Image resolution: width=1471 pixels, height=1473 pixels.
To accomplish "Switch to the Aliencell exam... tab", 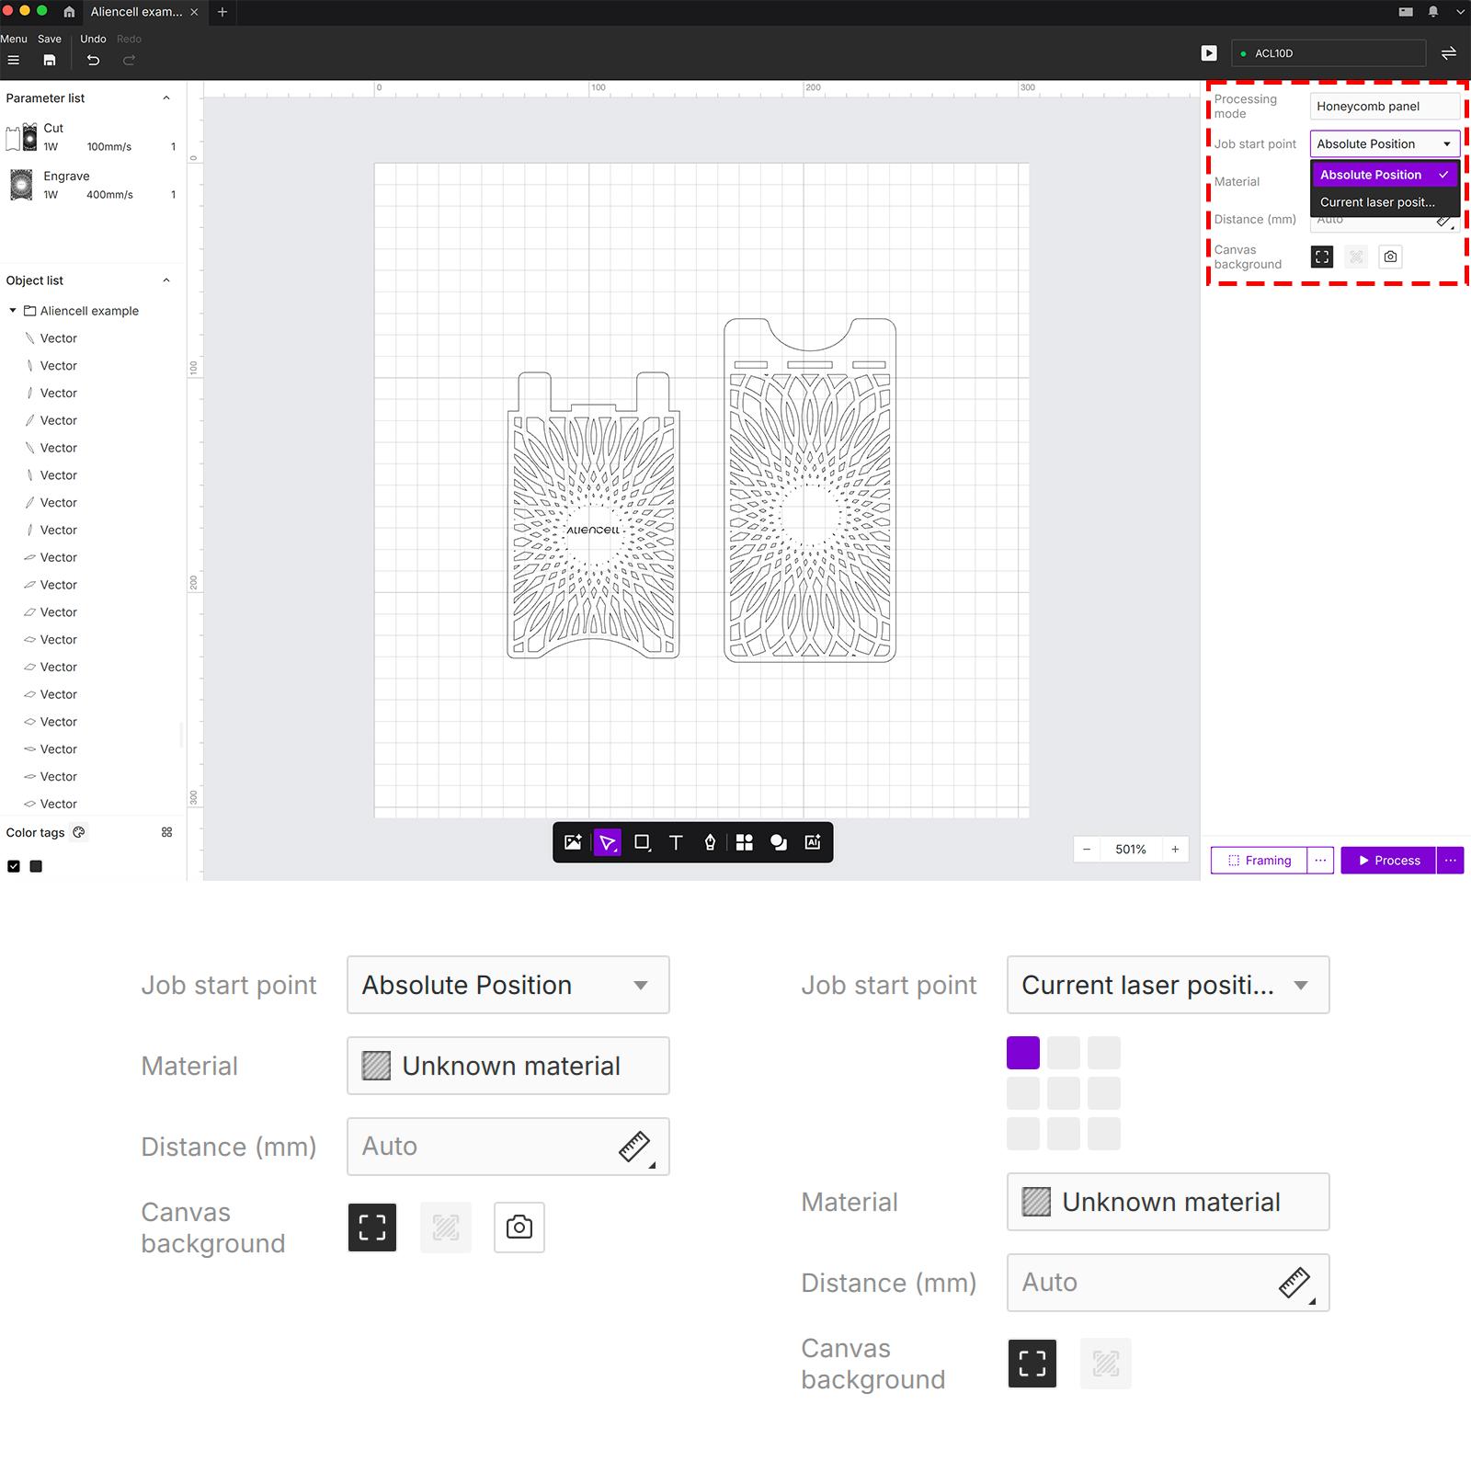I will 136,12.
